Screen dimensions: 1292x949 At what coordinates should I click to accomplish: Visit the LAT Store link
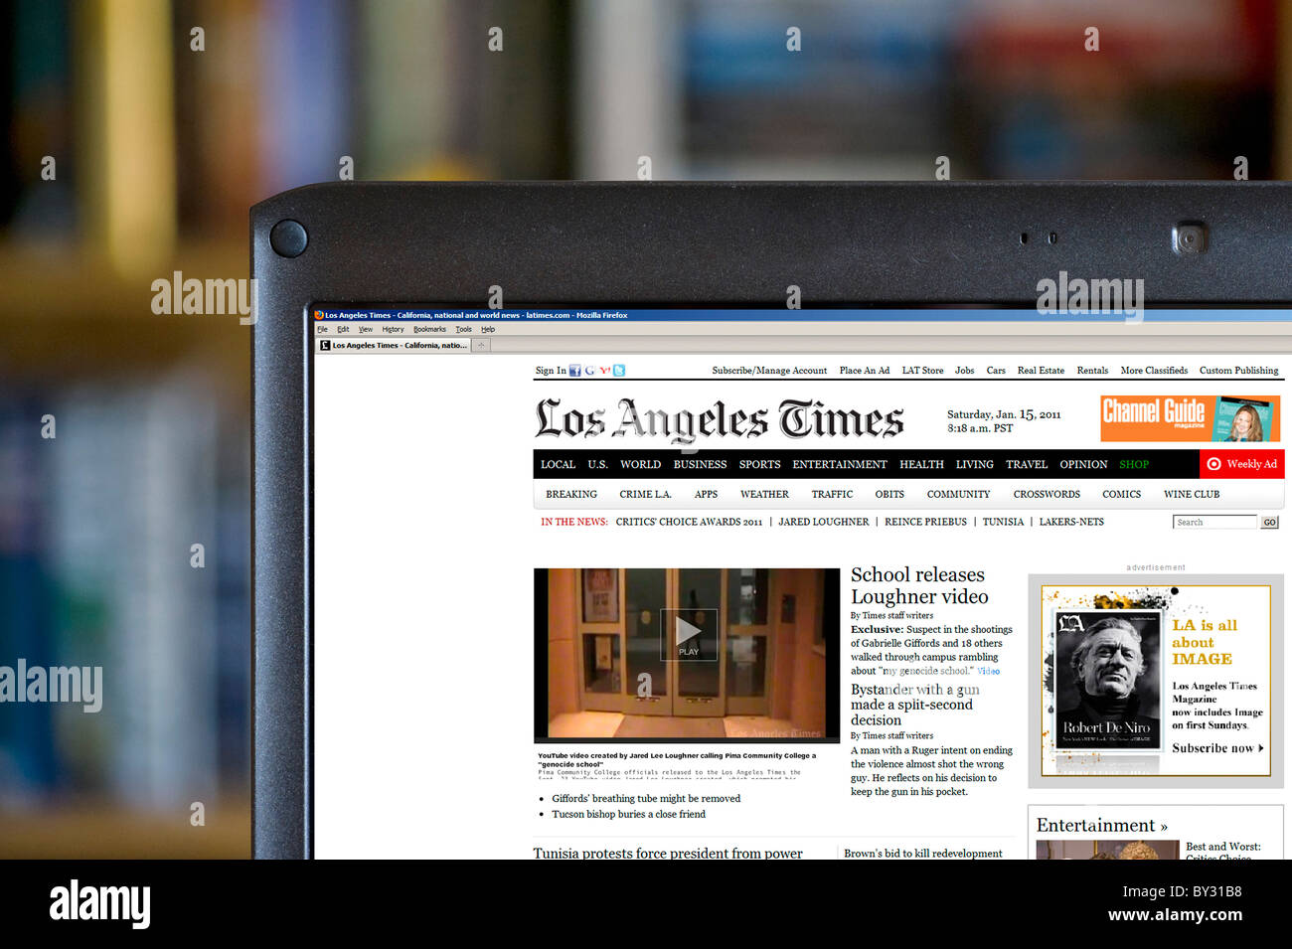pyautogui.click(x=922, y=371)
